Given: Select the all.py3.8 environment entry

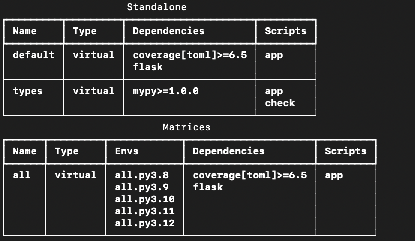Looking at the screenshot, I should click(x=141, y=175).
